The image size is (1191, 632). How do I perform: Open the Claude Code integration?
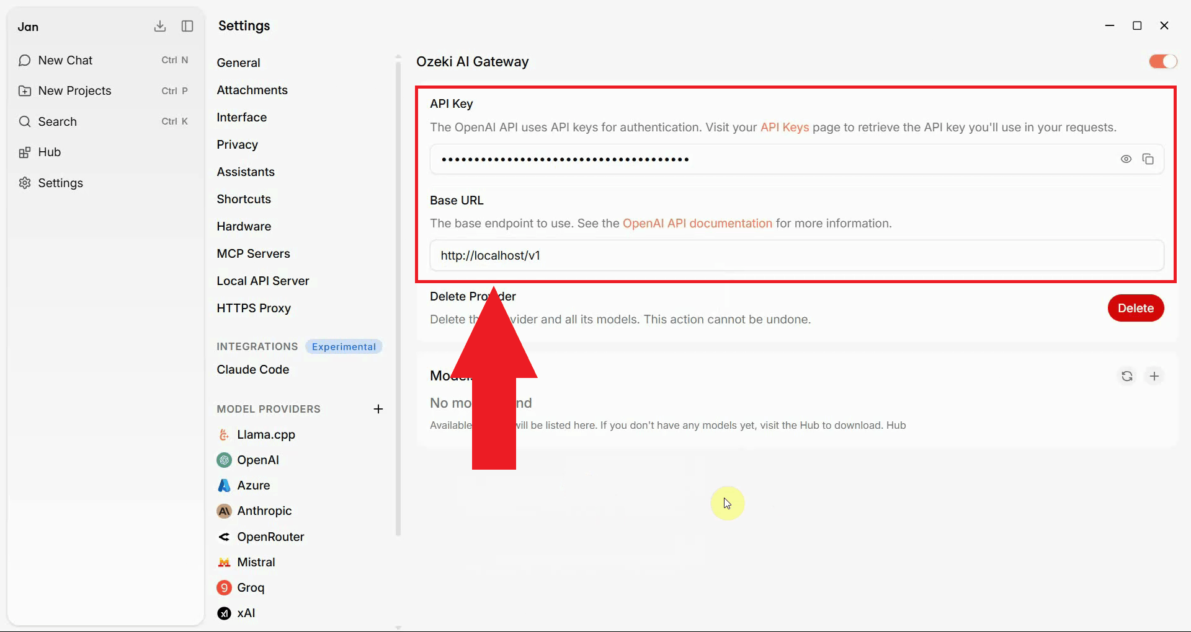[252, 369]
